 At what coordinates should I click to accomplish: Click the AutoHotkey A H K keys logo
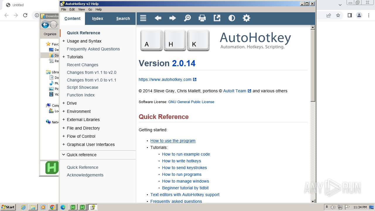pyautogui.click(x=175, y=40)
